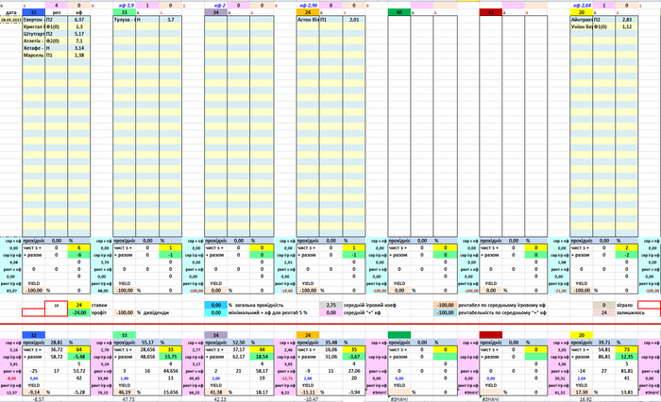Select green cell with value 18,54
Viewport: 661px width, 402px height.
[262, 357]
